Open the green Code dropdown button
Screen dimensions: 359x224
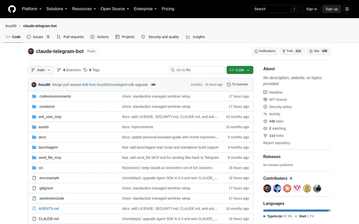(x=240, y=70)
